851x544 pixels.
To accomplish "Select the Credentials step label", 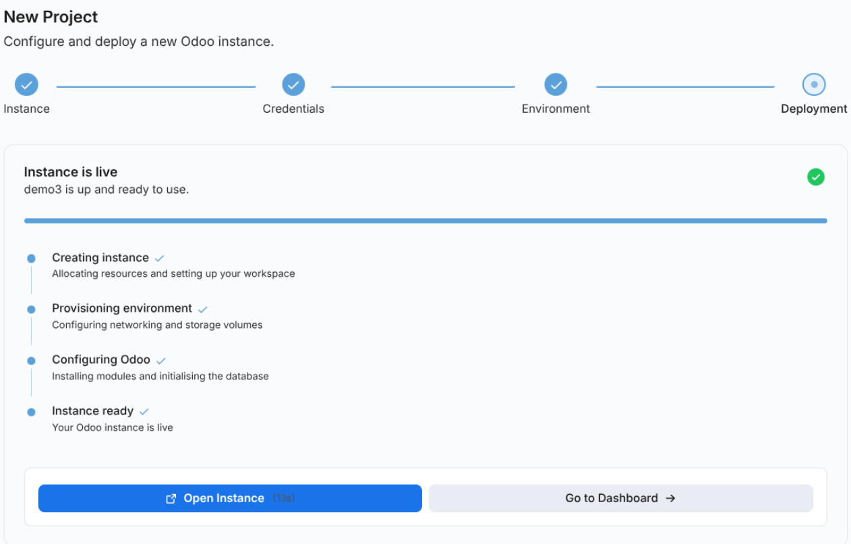I will (293, 109).
